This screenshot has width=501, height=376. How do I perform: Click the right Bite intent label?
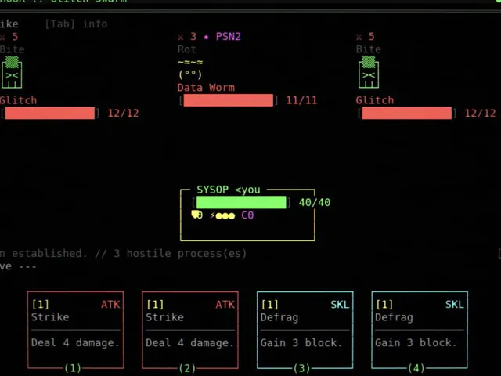coord(369,49)
